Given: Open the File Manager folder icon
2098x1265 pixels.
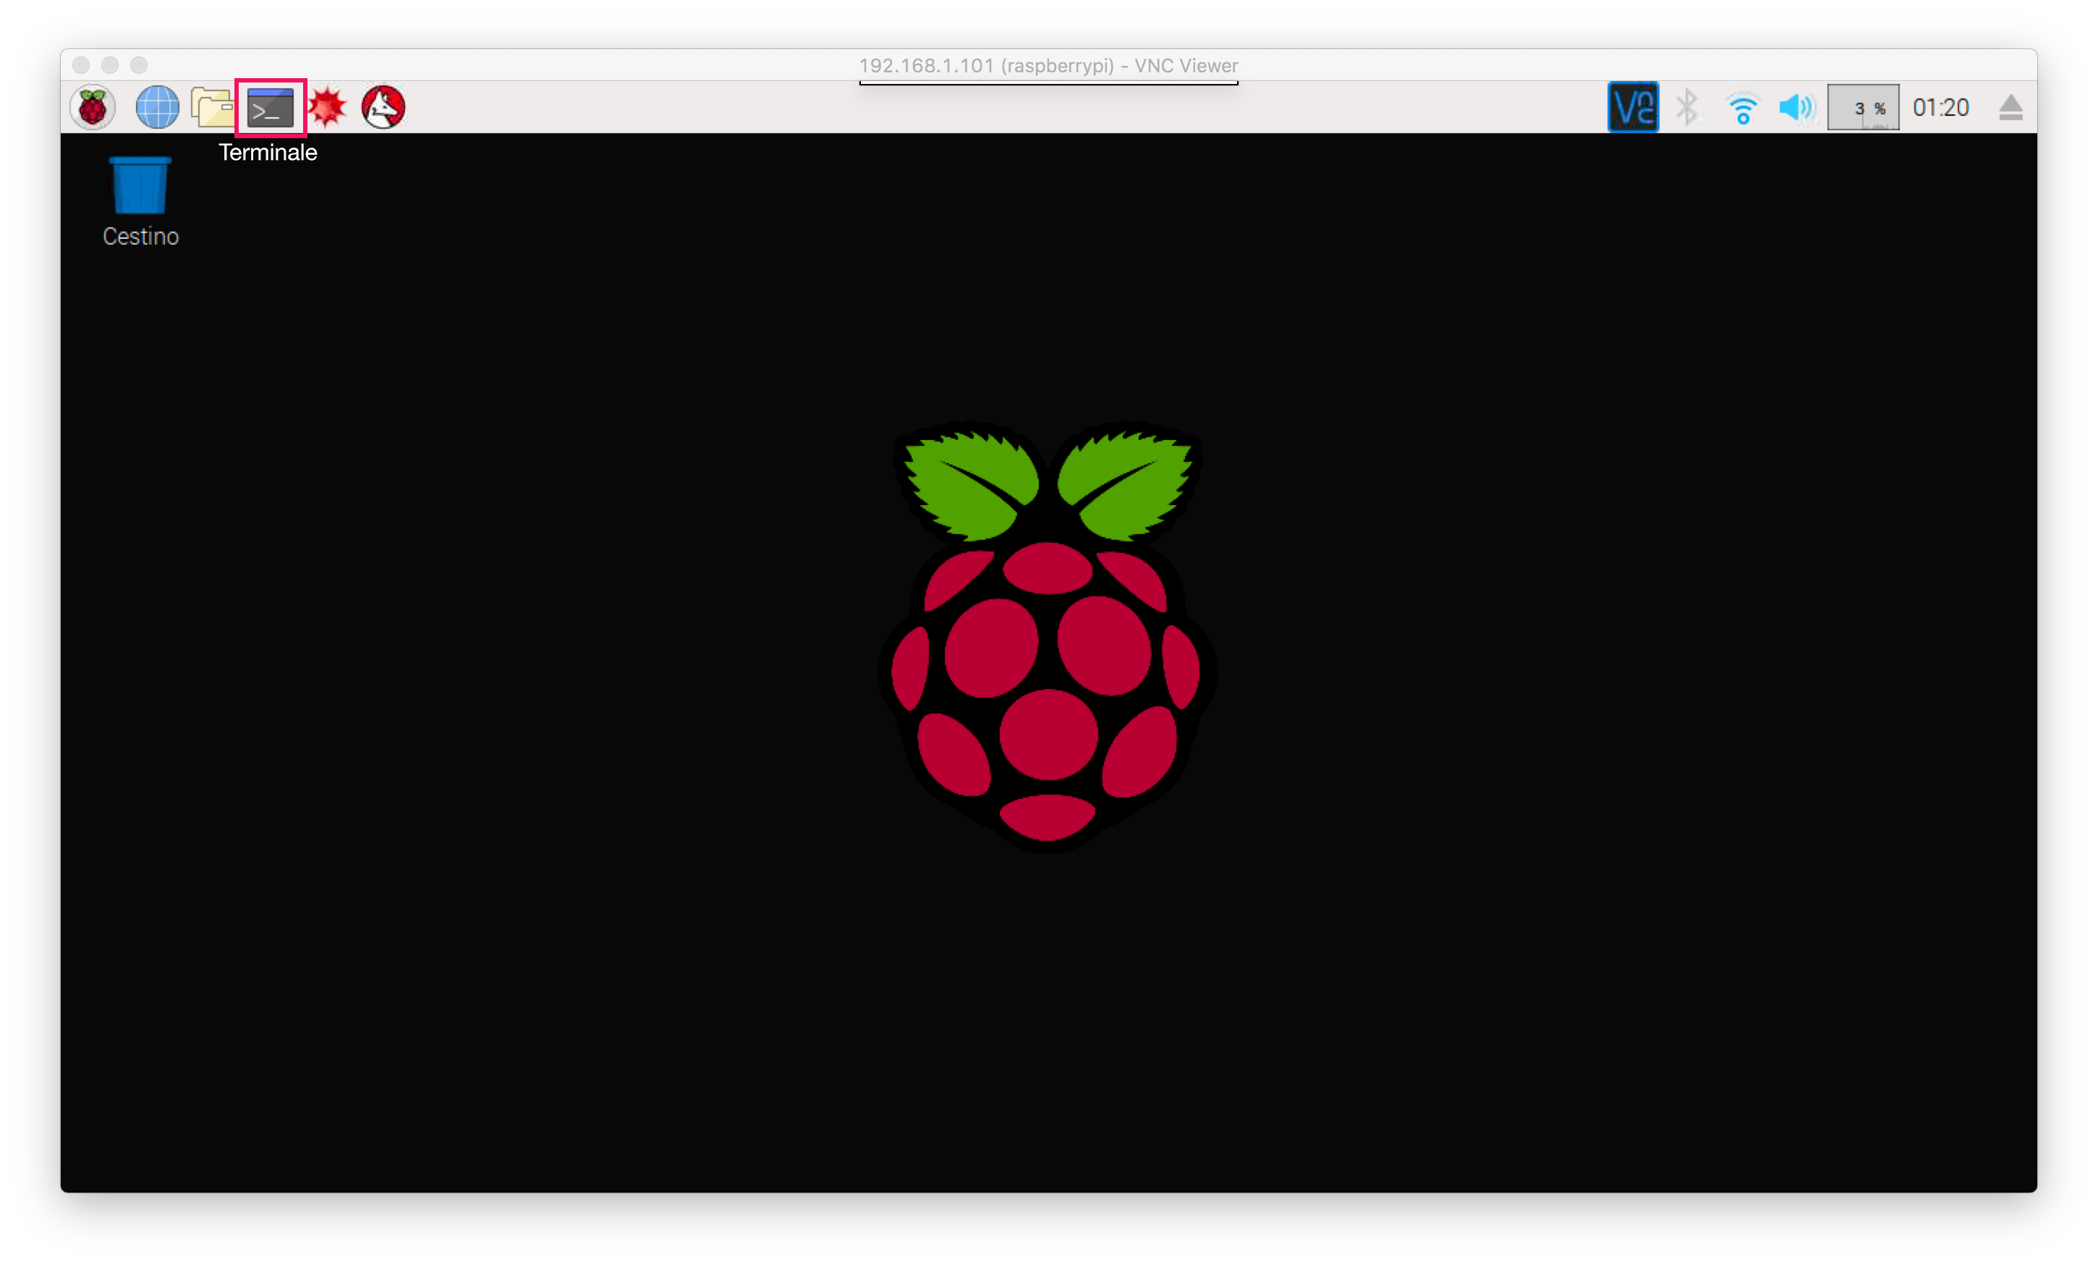Looking at the screenshot, I should [212, 107].
